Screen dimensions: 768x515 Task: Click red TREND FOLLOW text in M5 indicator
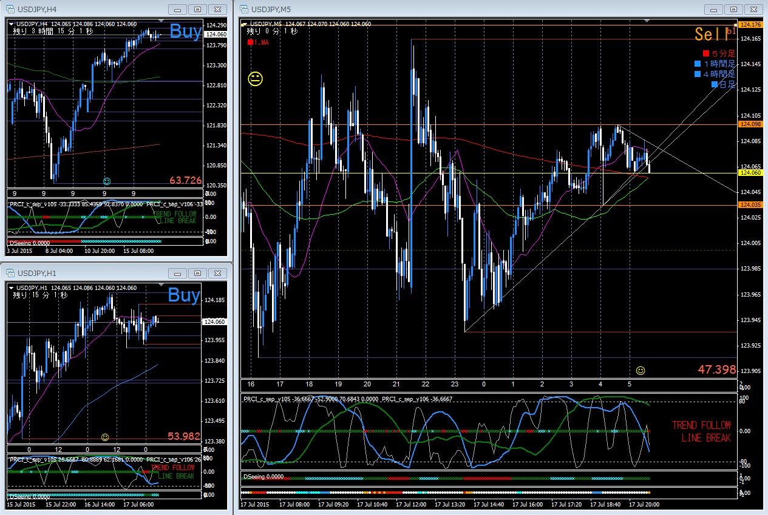(701, 425)
